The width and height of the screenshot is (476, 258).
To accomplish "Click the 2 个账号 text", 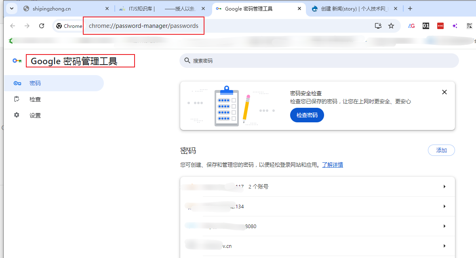I will (258, 187).
